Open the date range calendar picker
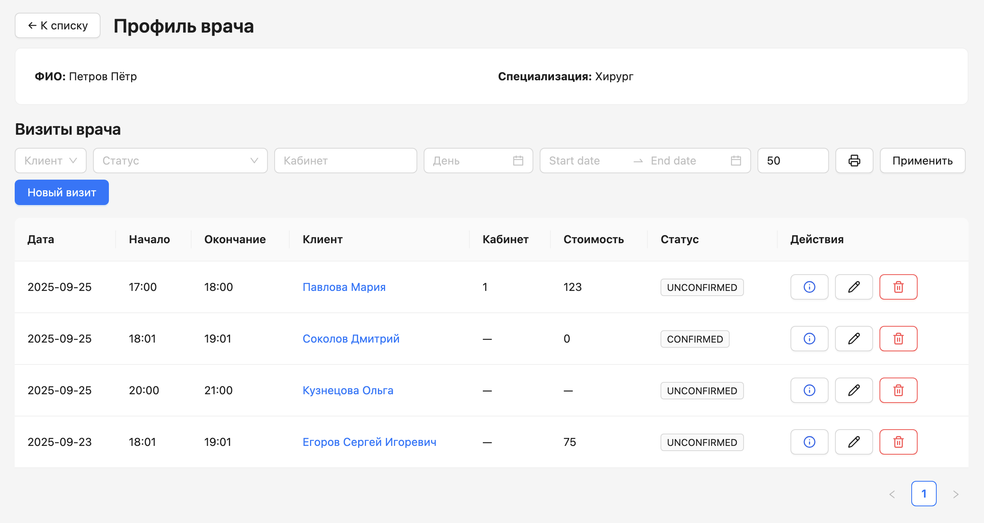The height and width of the screenshot is (523, 984). coord(736,161)
